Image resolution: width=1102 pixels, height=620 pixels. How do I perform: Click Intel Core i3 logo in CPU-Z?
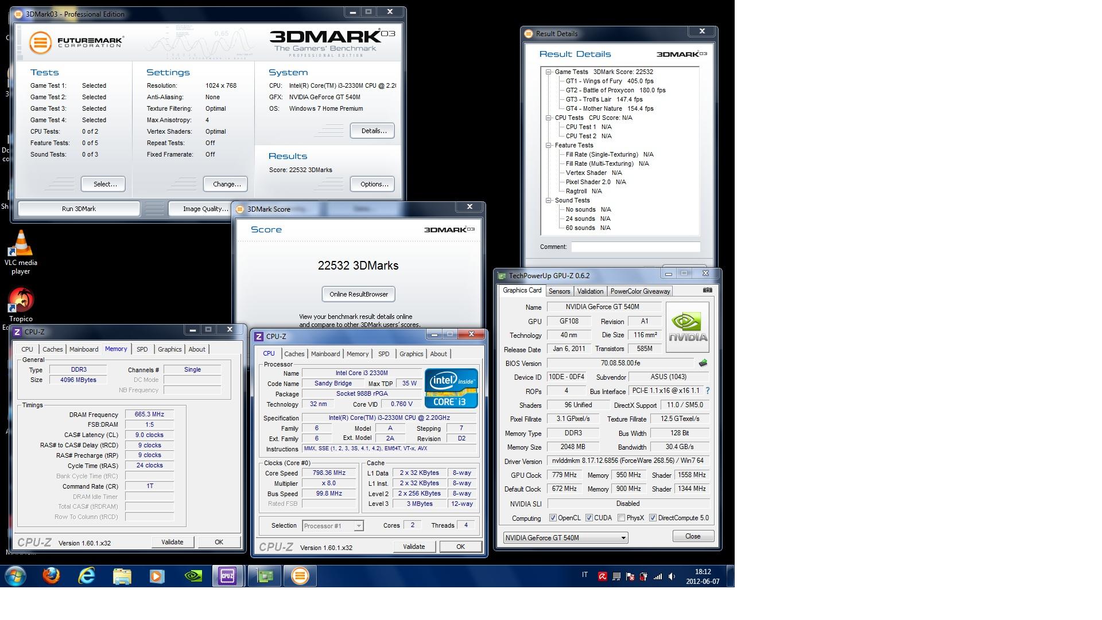[451, 388]
